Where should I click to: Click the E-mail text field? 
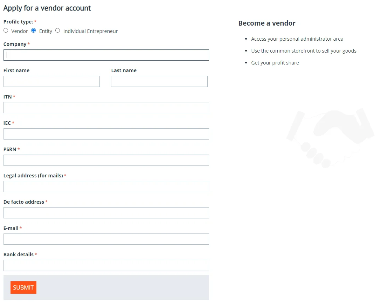tap(106, 239)
